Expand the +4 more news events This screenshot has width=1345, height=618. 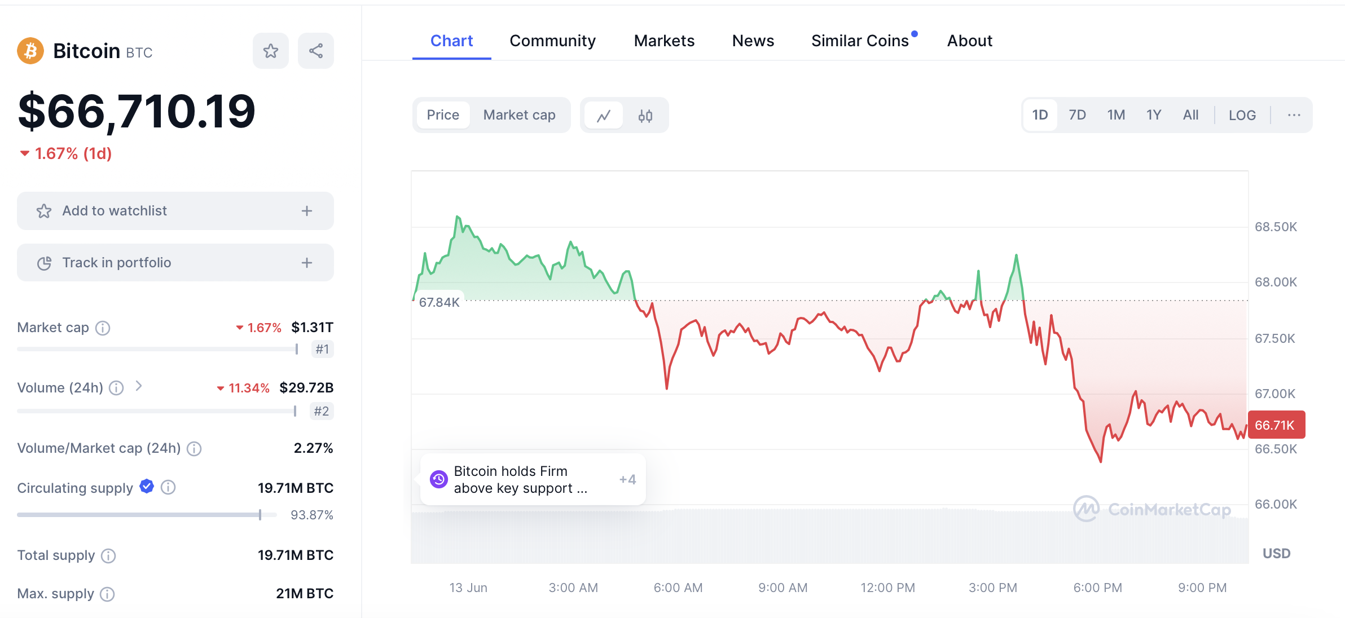click(627, 479)
